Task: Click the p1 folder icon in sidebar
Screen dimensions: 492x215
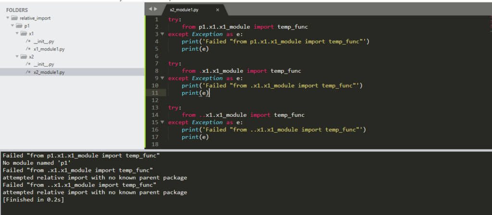Action: (19, 26)
